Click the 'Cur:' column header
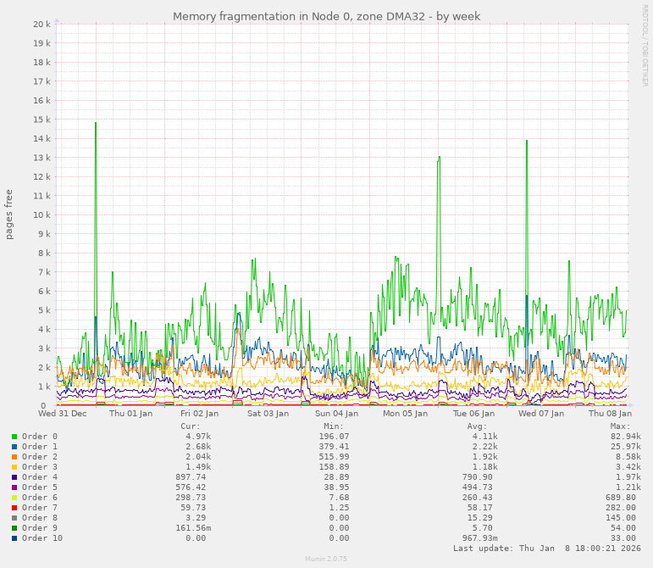 [x=191, y=426]
